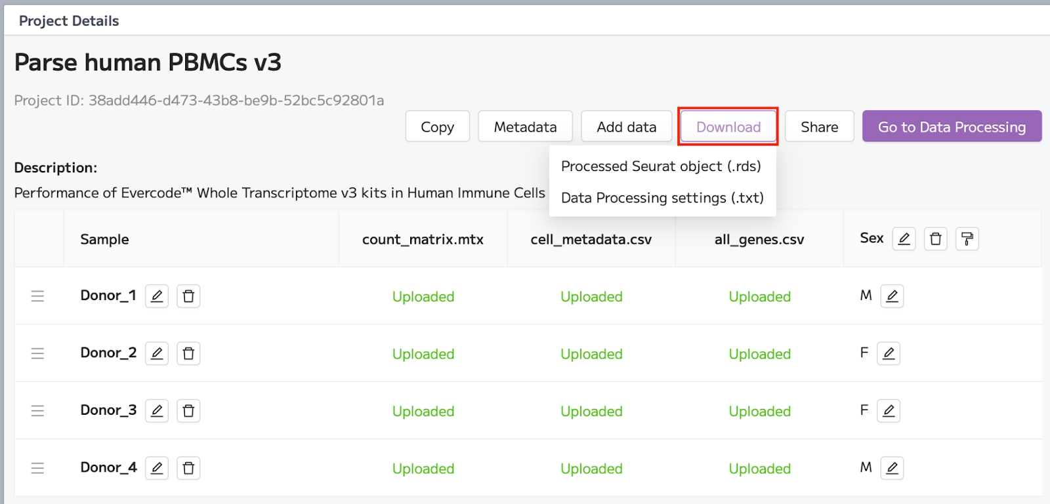Click the Project Details header
1050x504 pixels.
69,21
